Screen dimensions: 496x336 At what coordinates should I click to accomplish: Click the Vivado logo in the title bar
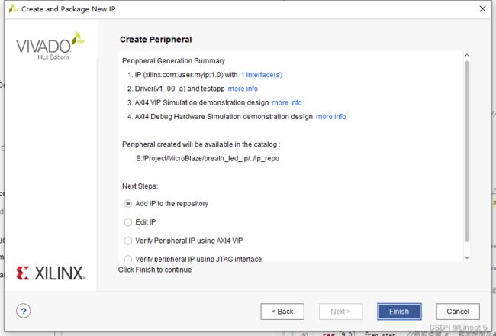click(13, 9)
